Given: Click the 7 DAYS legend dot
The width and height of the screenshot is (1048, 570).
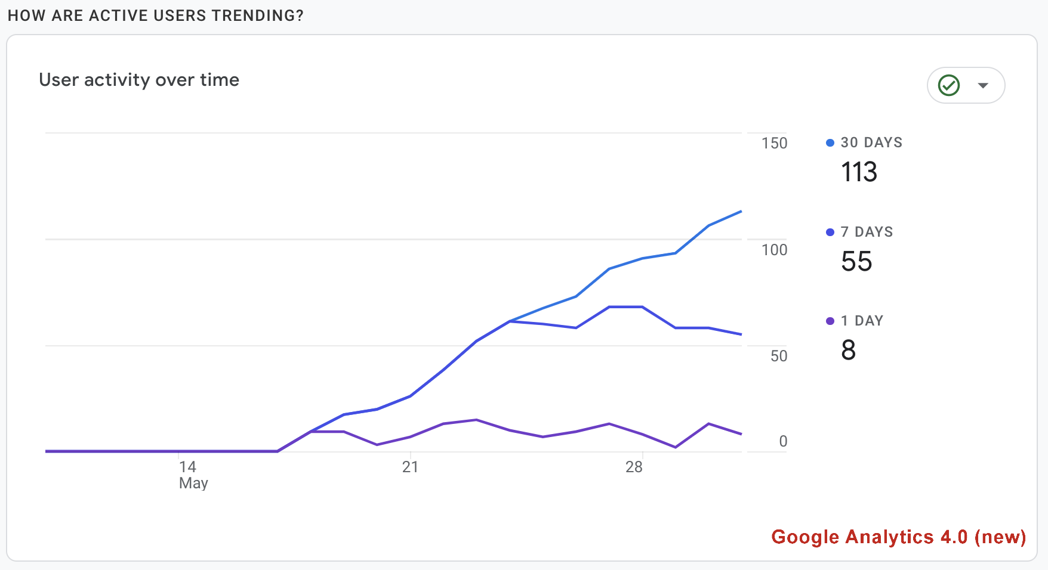Looking at the screenshot, I should tap(830, 232).
